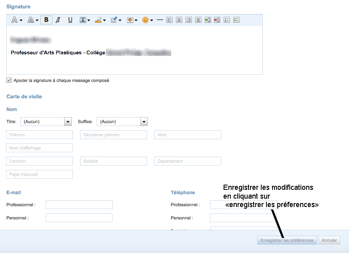Apply italic formatting to signature
Screen dimensions: 349x253
click(58, 20)
